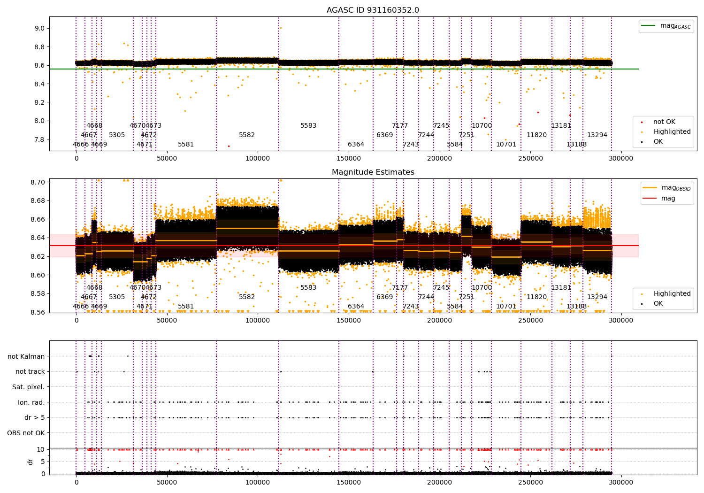
Task: Click OBSID label 11820 in the AGASC ID plot
Action: coord(536,135)
